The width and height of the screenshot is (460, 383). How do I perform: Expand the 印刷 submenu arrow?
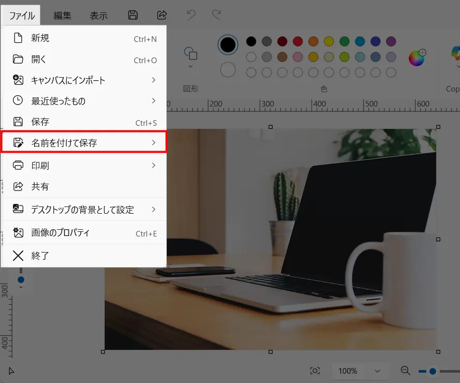tap(154, 166)
